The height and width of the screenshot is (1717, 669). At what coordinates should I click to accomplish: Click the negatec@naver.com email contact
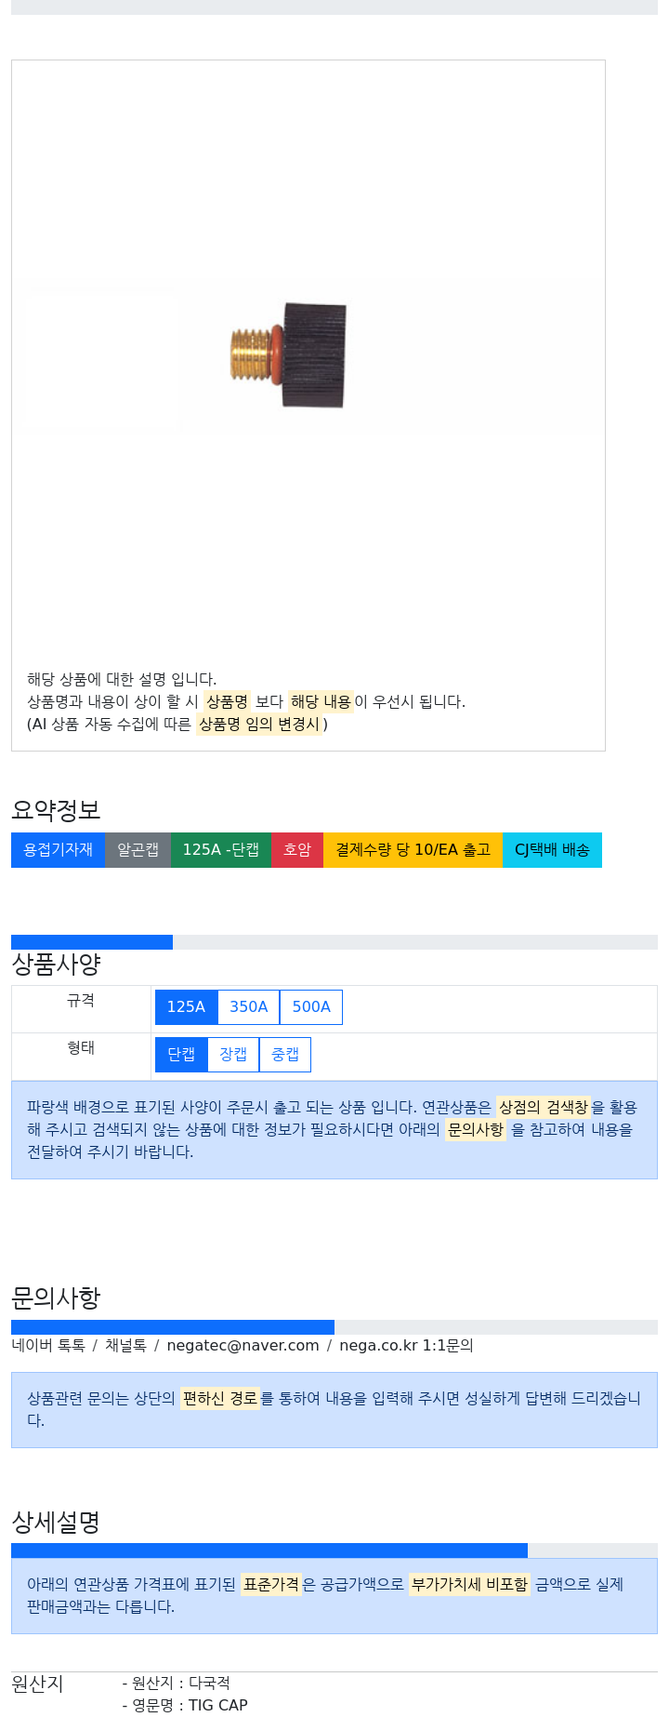(243, 1346)
